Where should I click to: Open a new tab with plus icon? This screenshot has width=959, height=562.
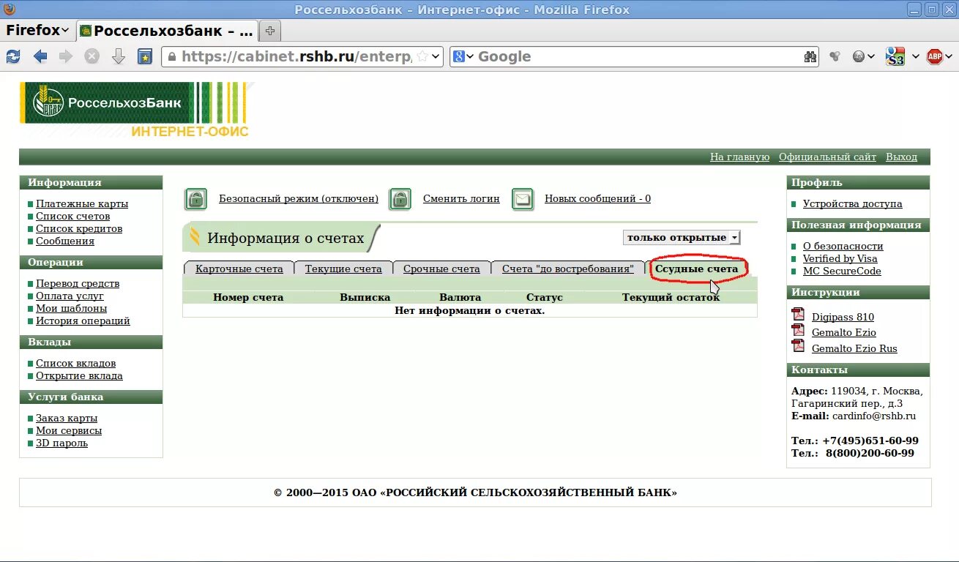point(270,31)
